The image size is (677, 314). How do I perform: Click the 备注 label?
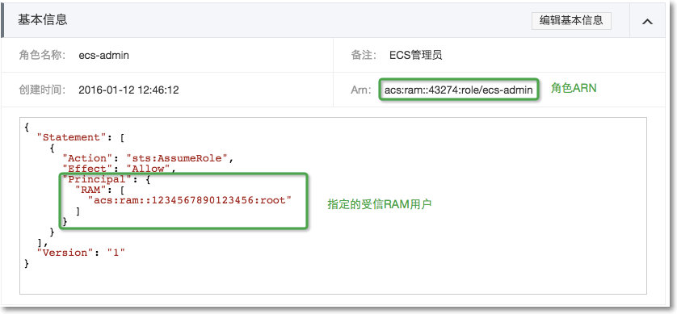364,55
